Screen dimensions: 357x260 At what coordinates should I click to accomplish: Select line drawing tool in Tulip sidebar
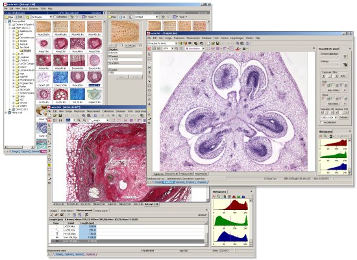(x=149, y=63)
